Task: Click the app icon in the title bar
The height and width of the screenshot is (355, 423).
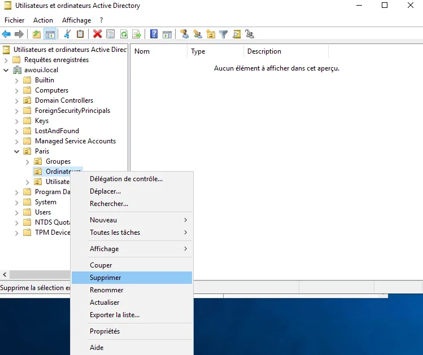Action: tap(8, 6)
